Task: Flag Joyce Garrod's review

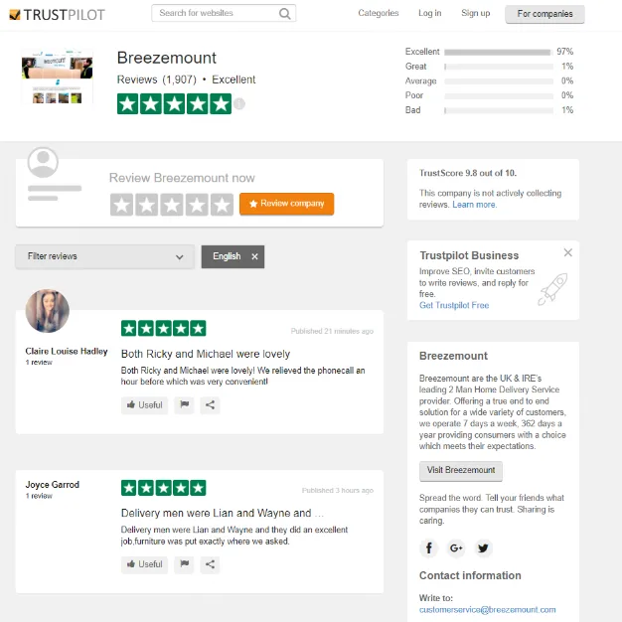Action: (185, 564)
